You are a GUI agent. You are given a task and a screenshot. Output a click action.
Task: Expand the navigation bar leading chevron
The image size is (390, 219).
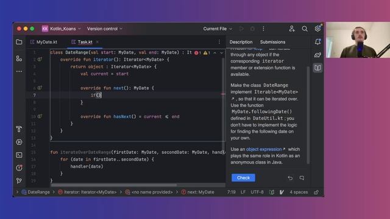[17, 192]
